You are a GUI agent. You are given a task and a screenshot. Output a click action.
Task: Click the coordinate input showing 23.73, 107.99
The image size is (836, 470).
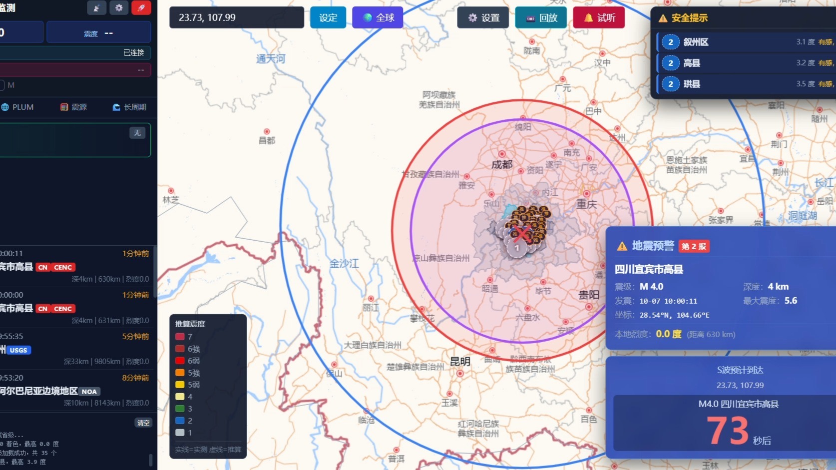click(237, 17)
